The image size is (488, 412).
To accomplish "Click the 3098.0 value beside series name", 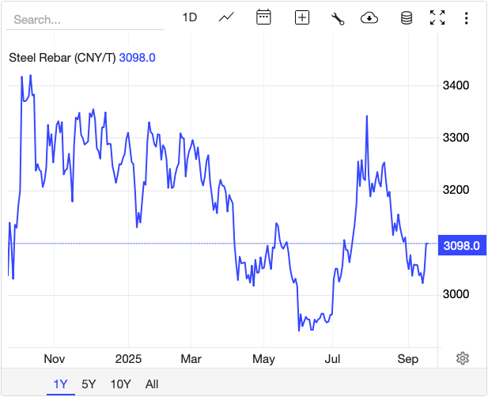I will (136, 57).
